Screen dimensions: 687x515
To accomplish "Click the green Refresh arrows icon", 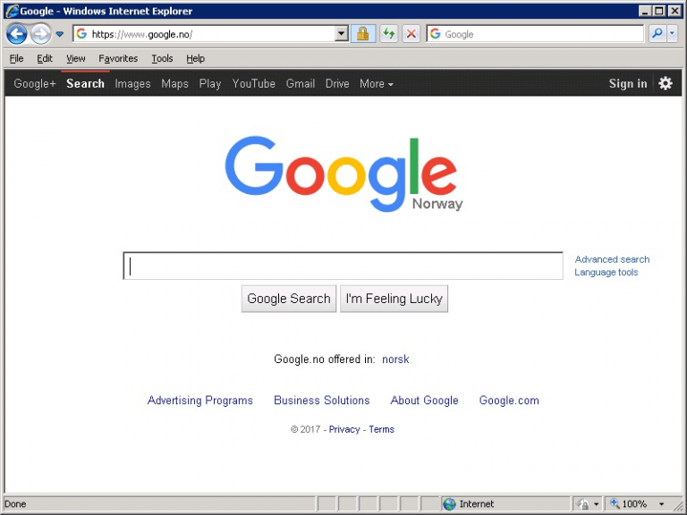I will pos(388,34).
